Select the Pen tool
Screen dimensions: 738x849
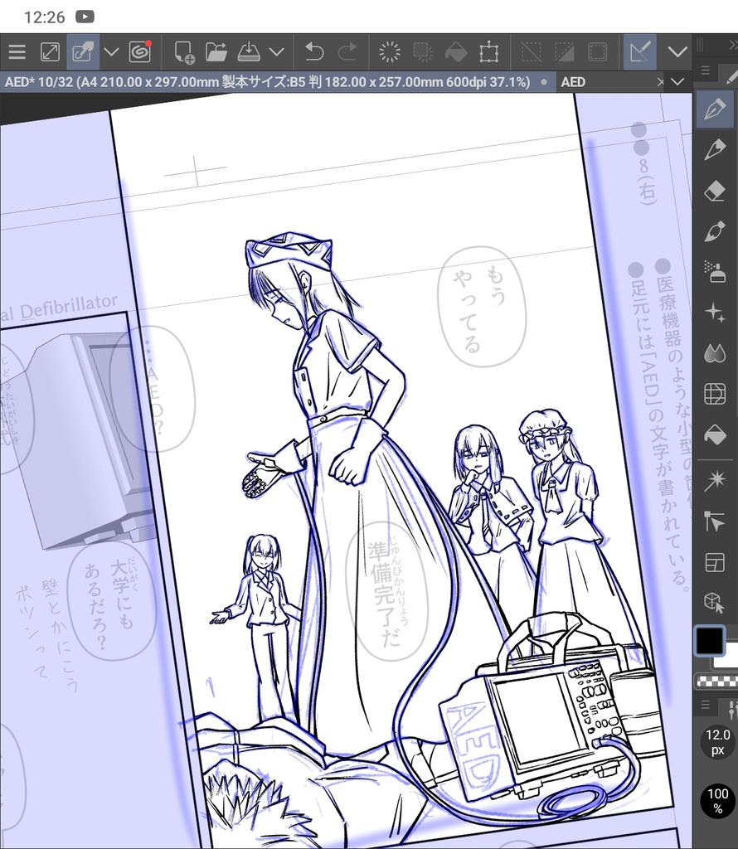(715, 109)
